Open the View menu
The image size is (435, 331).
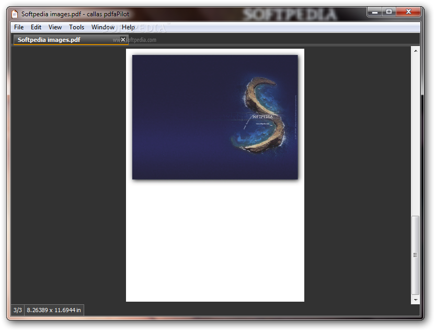point(55,27)
